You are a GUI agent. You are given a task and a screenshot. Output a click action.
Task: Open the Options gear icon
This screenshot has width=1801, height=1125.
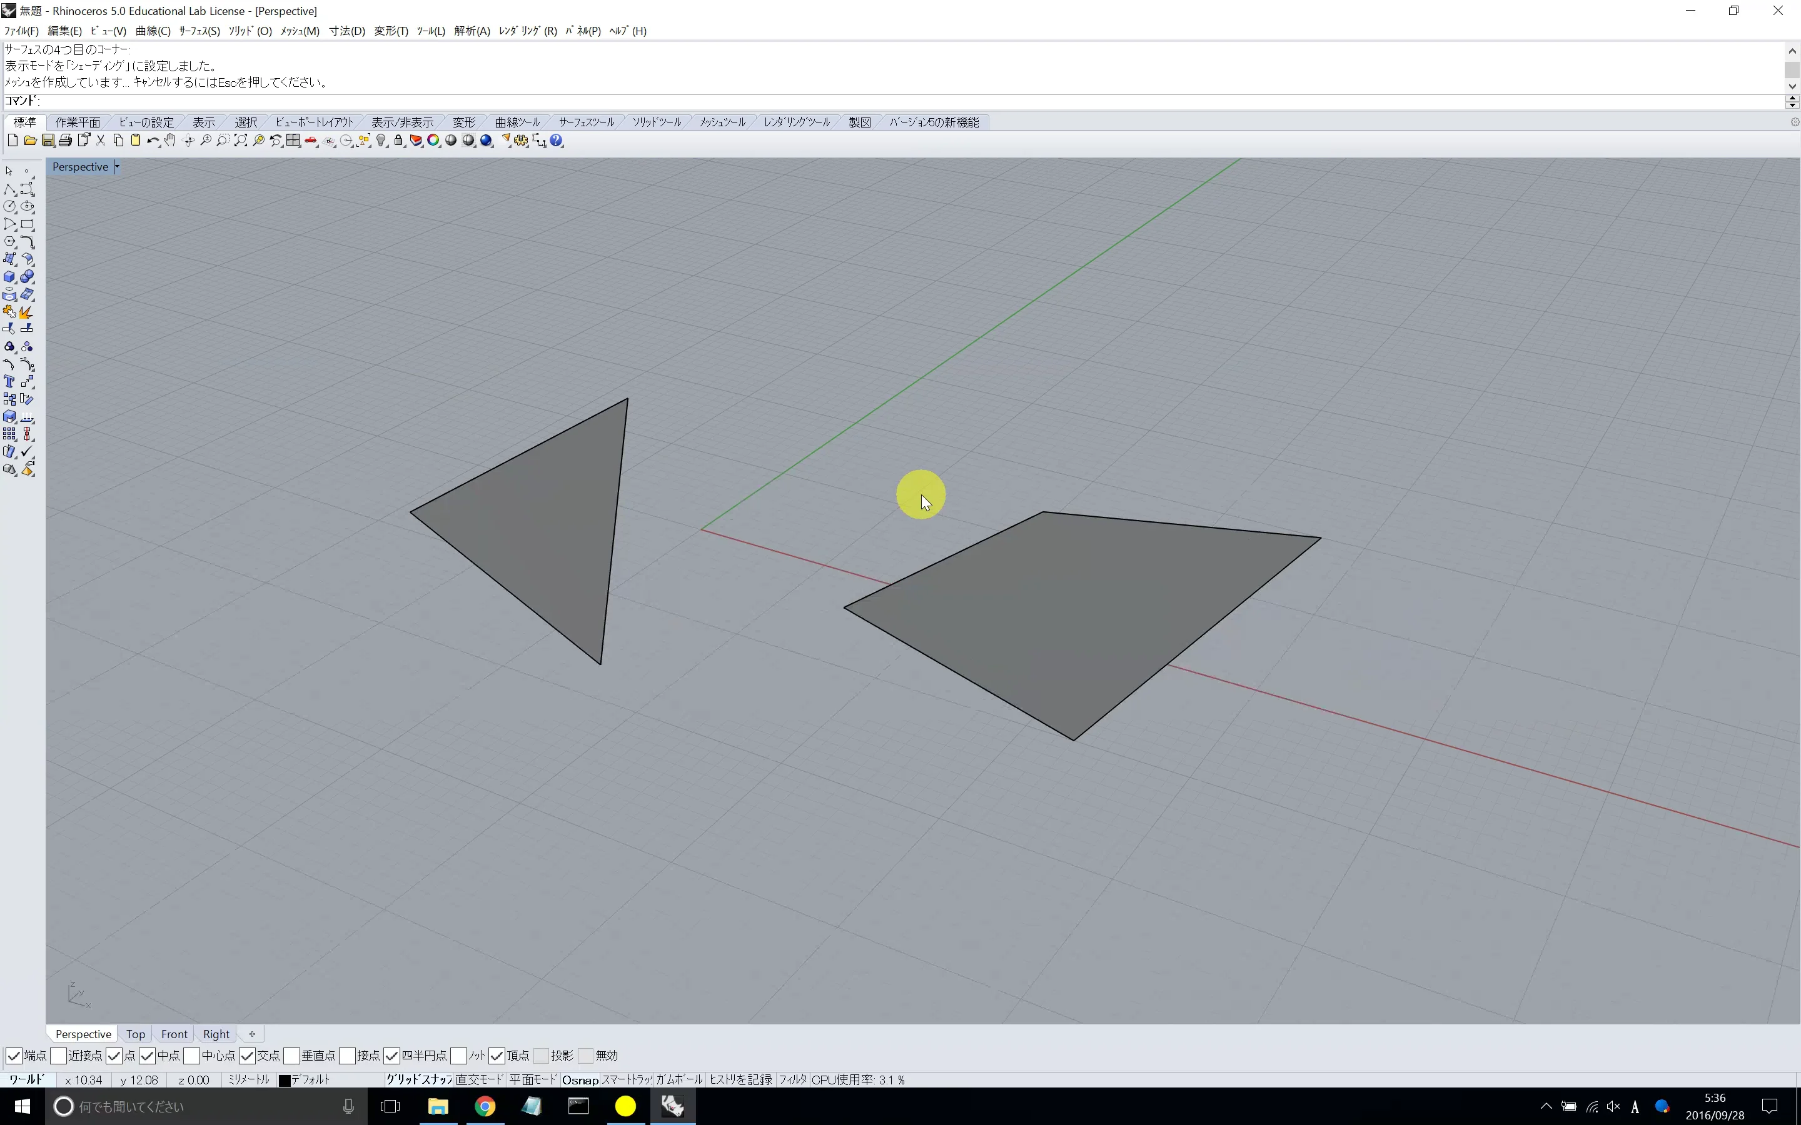pyautogui.click(x=521, y=141)
